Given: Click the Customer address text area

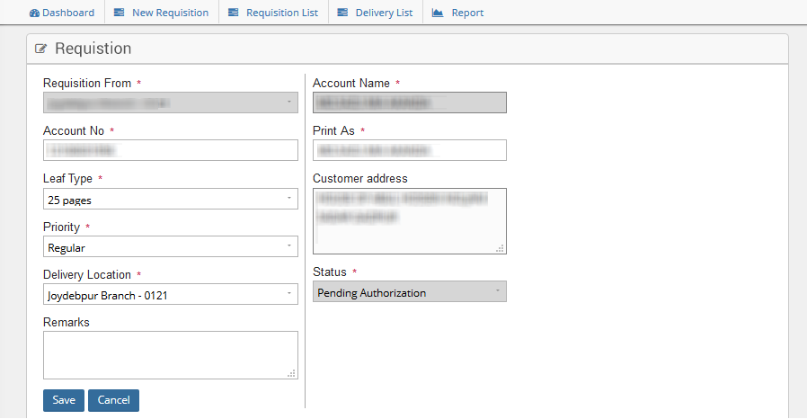Looking at the screenshot, I should tap(409, 221).
